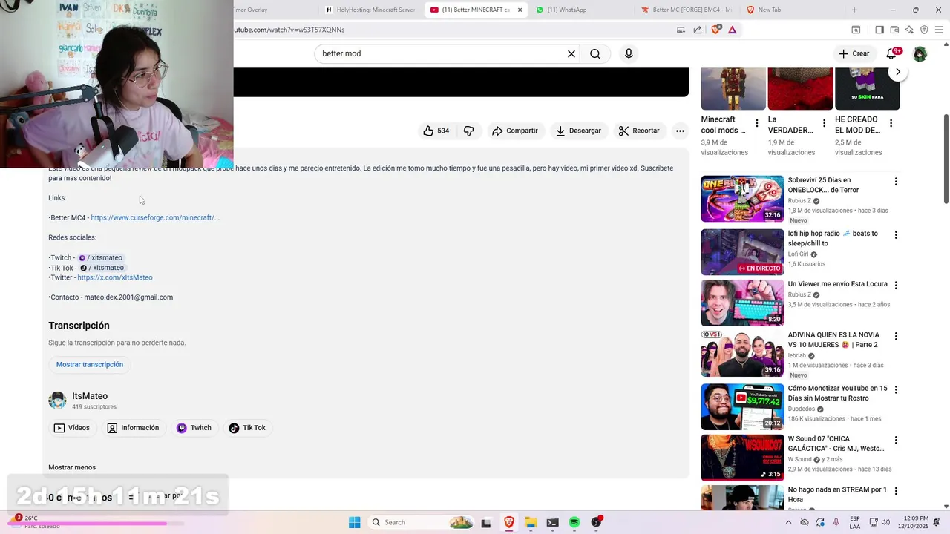Open Brave VPN shield icon

[924, 30]
